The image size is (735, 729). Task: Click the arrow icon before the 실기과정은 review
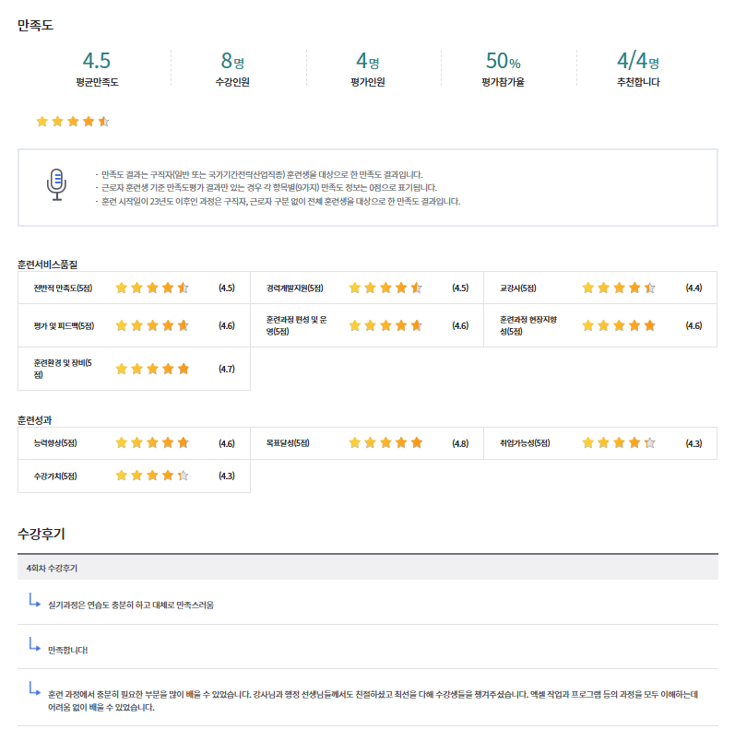coord(34,601)
